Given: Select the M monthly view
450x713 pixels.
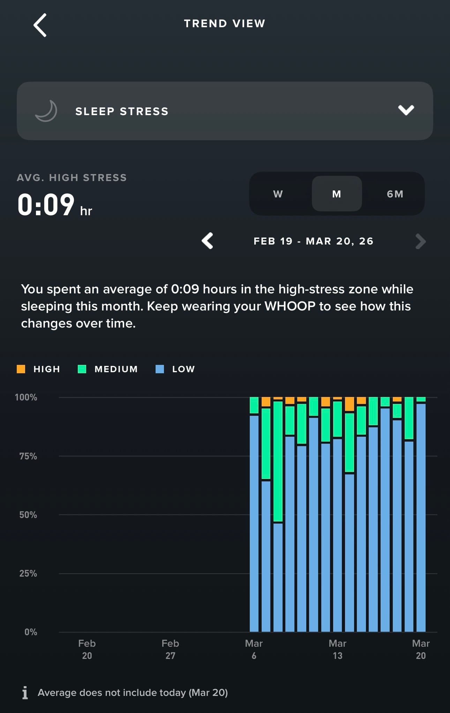Looking at the screenshot, I should pyautogui.click(x=337, y=194).
